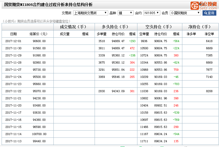Open the 会员 member dropdown showing G国贸期货

185,13
